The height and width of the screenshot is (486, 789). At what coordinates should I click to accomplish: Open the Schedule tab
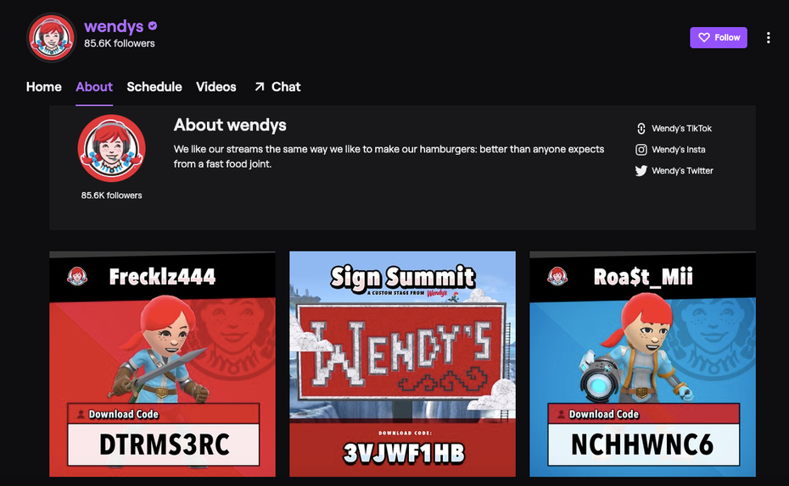[154, 87]
